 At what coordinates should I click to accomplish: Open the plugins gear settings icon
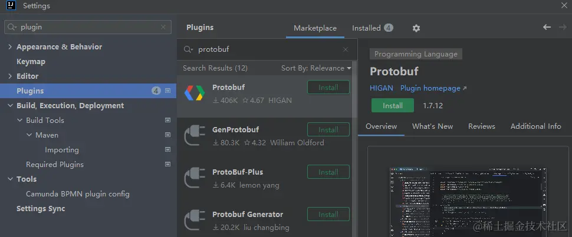[x=416, y=28]
